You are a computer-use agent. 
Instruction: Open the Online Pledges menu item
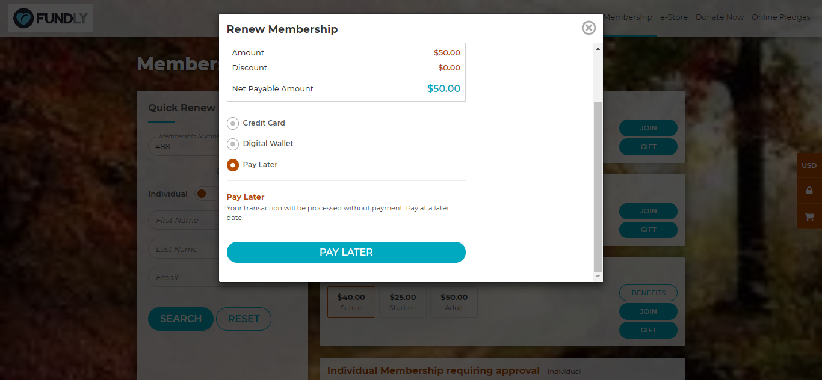coord(781,17)
